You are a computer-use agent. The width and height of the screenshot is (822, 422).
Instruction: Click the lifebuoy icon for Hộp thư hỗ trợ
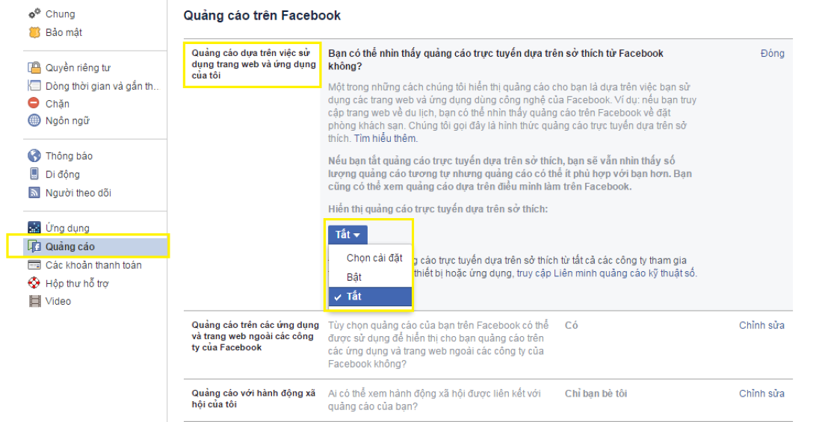pos(34,283)
